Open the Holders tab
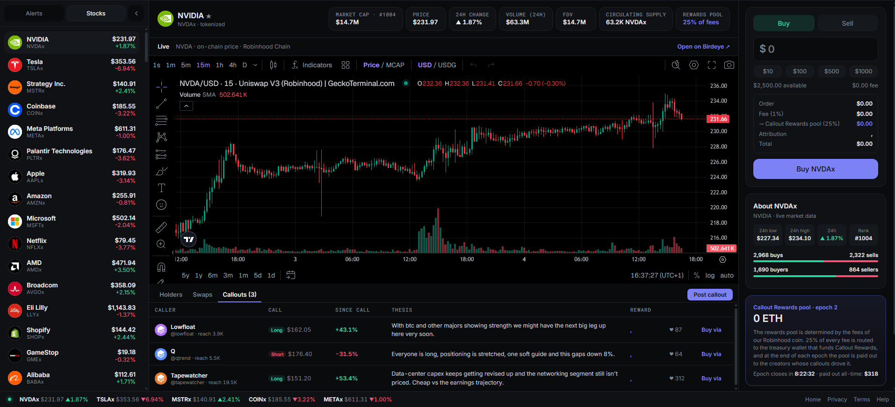 171,294
